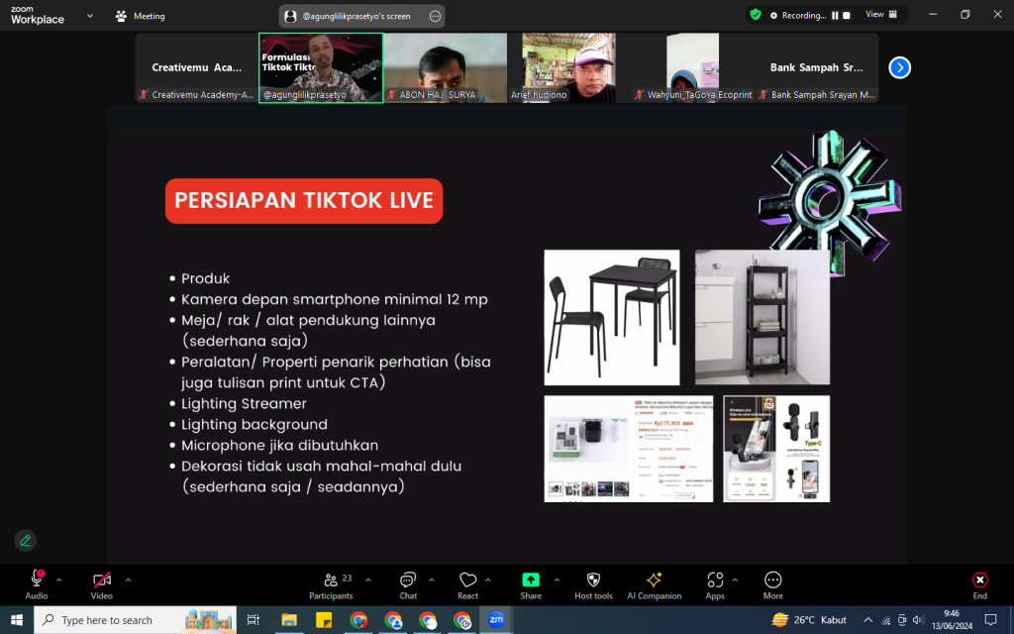This screenshot has width=1014, height=634.
Task: Select the Creativemu Academy participant tile
Action: click(x=197, y=68)
